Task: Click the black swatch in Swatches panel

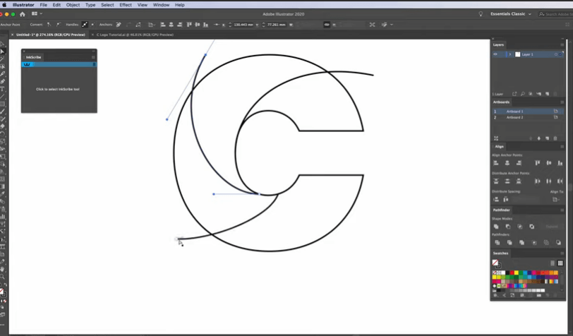Action: tap(507, 272)
